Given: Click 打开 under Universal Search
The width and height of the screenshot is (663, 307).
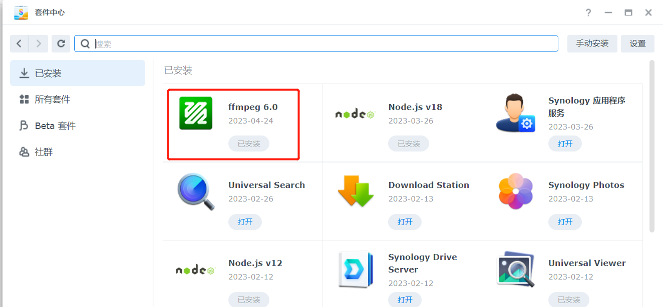Looking at the screenshot, I should 245,221.
